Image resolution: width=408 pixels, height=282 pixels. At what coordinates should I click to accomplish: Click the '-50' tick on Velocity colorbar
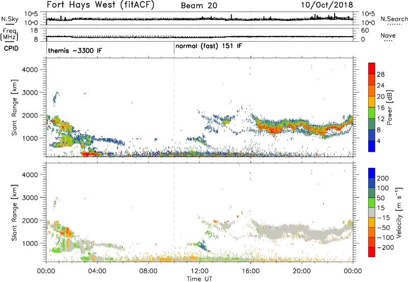pos(384,228)
